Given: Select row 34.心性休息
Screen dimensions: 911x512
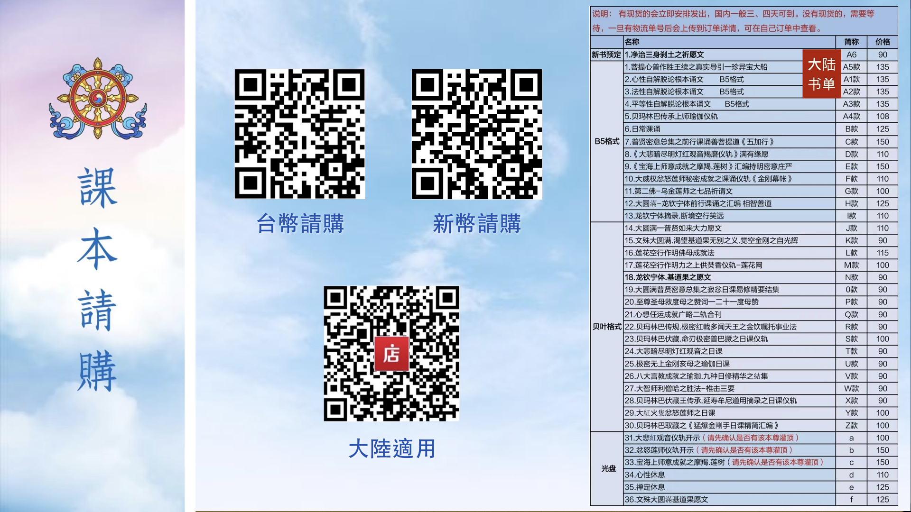Looking at the screenshot, I should coord(730,475).
